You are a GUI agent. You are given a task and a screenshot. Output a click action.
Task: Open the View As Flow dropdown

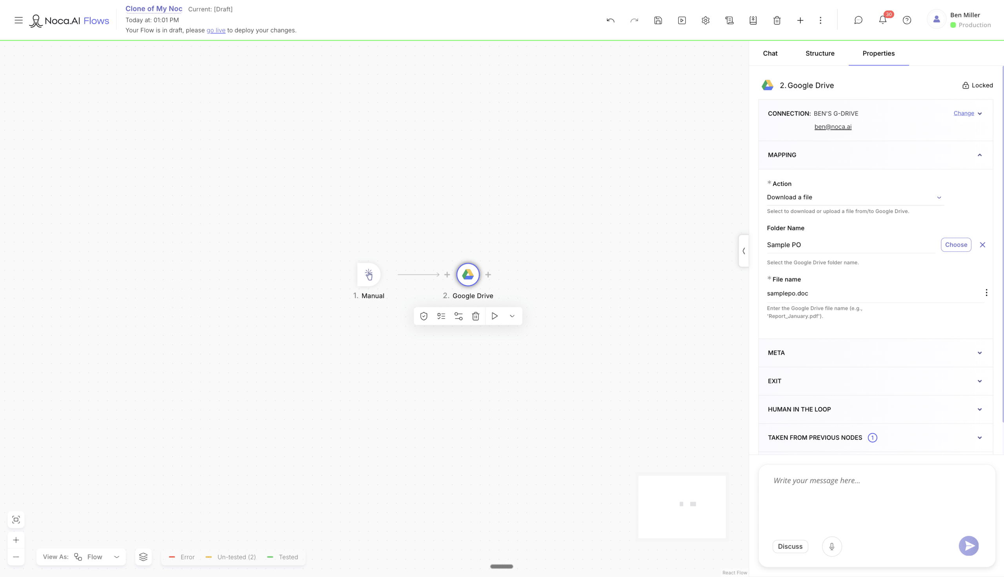tap(81, 557)
